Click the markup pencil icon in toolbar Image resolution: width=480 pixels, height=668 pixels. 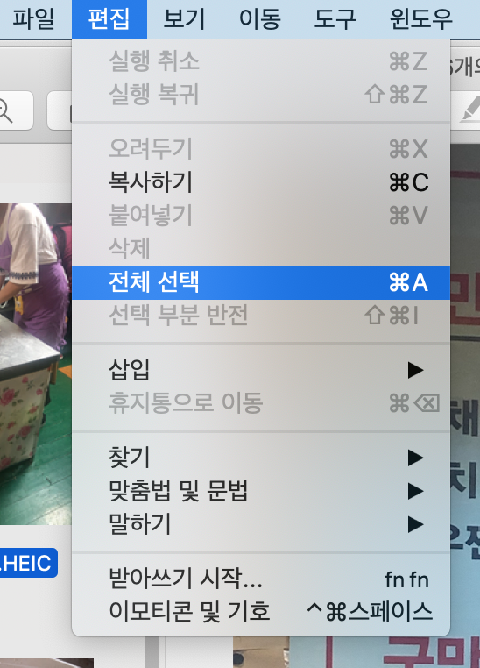click(471, 109)
